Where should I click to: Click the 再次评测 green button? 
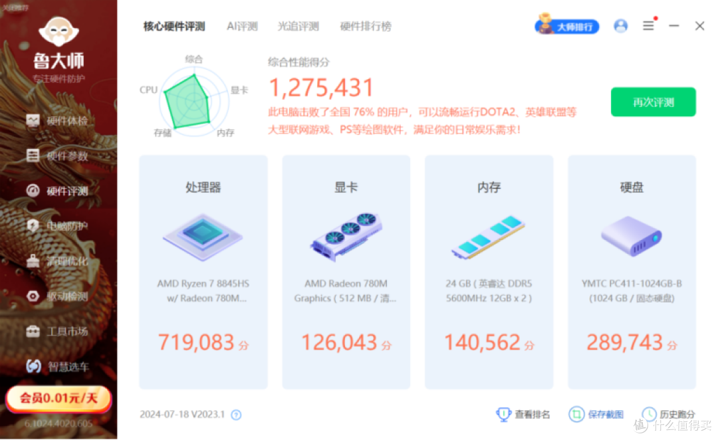[653, 102]
